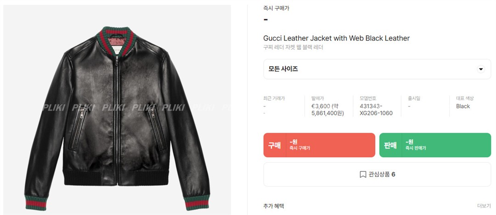
Task: Click the bookmark icon beside 관심상품
Action: tap(363, 175)
